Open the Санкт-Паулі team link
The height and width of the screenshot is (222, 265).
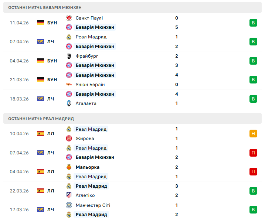point(89,18)
